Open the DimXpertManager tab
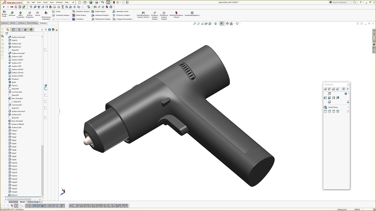Image resolution: width=376 pixels, height=211 pixels. coord(25,30)
